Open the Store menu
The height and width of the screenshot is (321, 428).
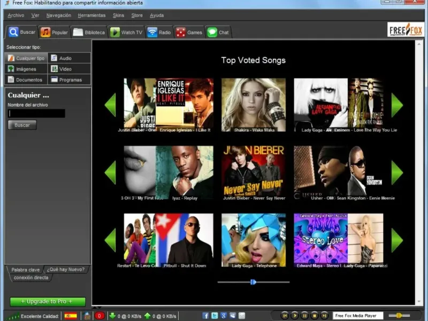point(137,16)
